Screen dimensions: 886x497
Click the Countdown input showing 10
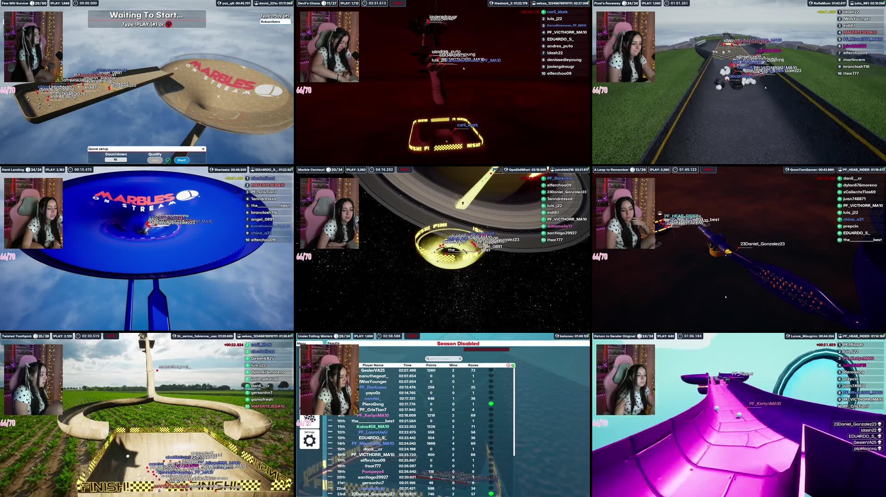(116, 160)
